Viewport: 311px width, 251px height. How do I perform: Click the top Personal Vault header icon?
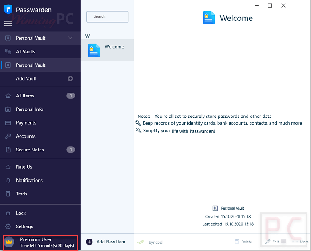click(x=8, y=38)
